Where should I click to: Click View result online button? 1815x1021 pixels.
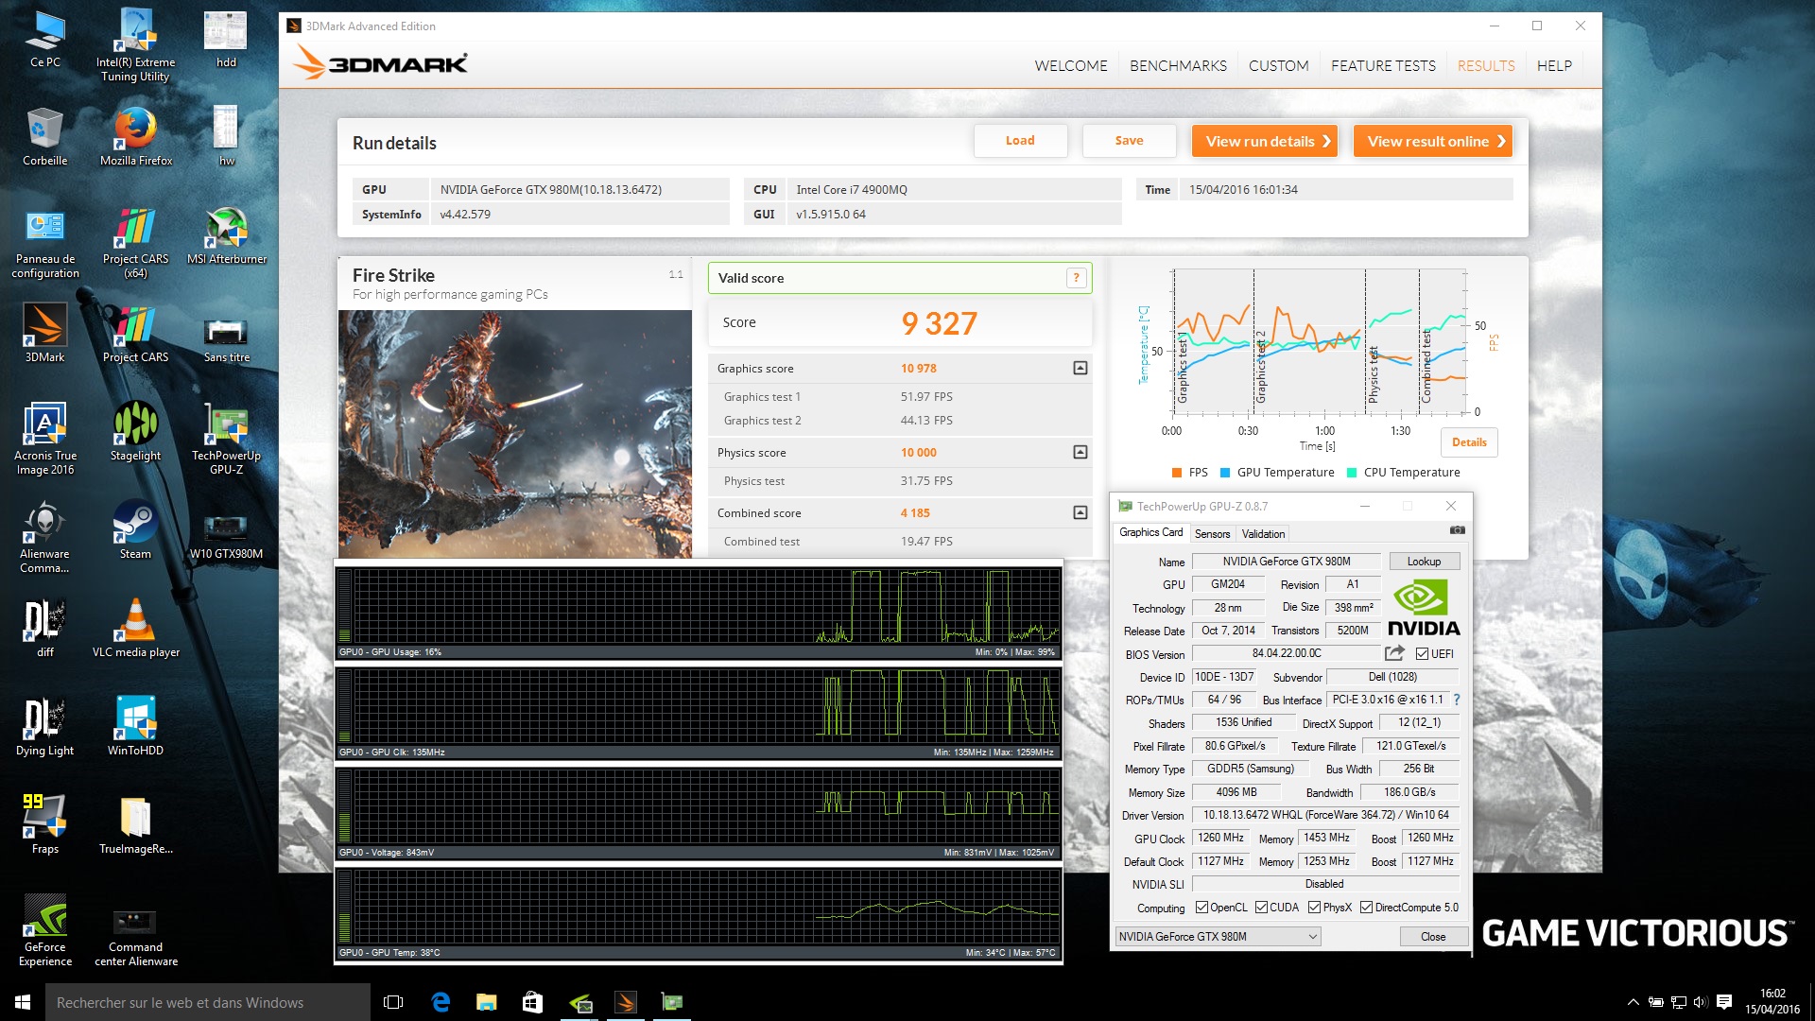tap(1432, 141)
